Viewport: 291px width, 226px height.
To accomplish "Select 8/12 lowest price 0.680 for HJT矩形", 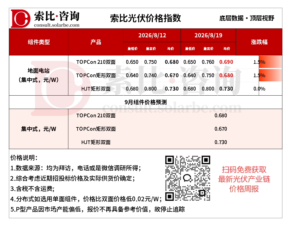I will coord(132,89).
